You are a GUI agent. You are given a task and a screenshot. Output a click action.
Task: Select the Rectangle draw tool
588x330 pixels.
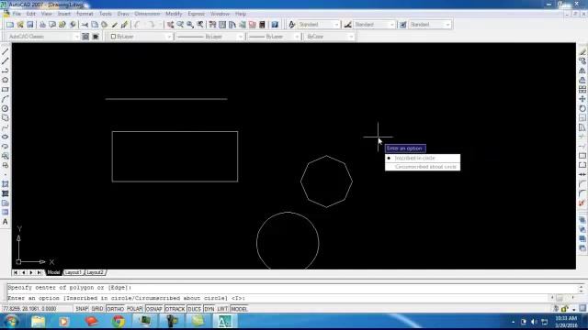pyautogui.click(x=6, y=90)
